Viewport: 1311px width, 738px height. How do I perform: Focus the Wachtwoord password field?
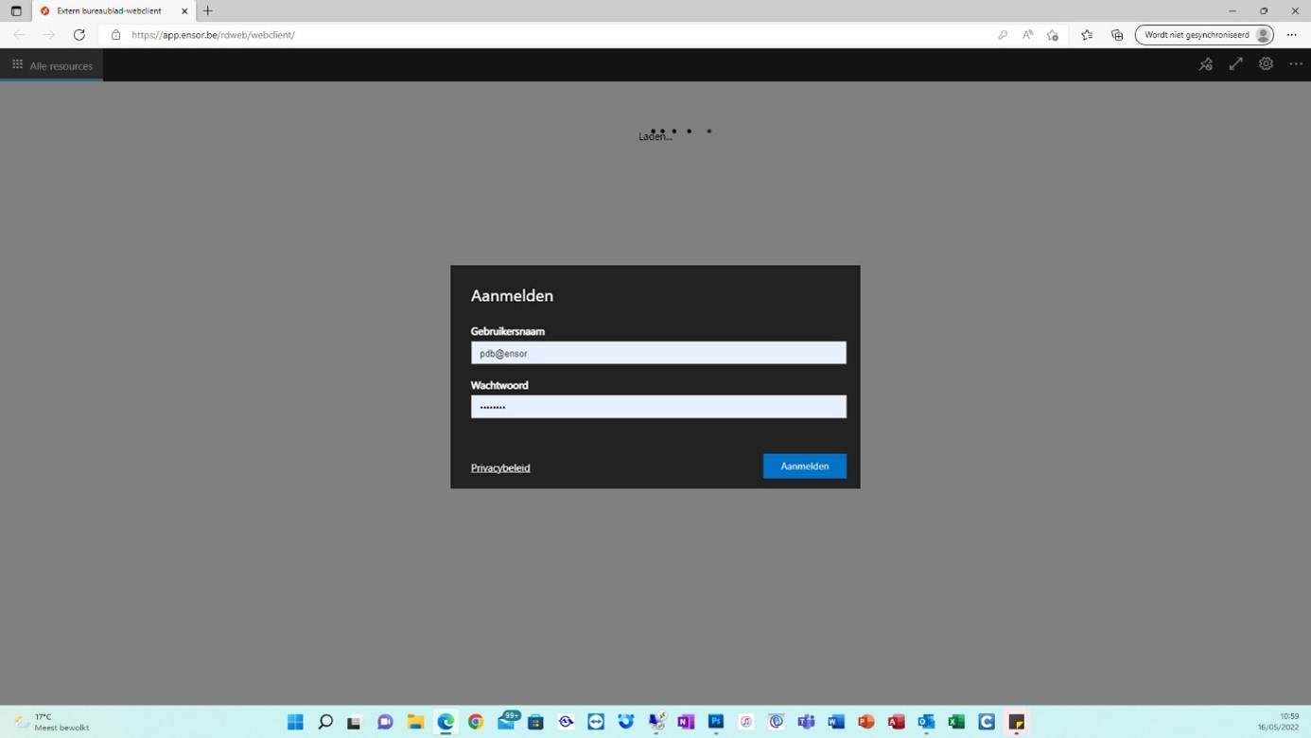tap(658, 407)
